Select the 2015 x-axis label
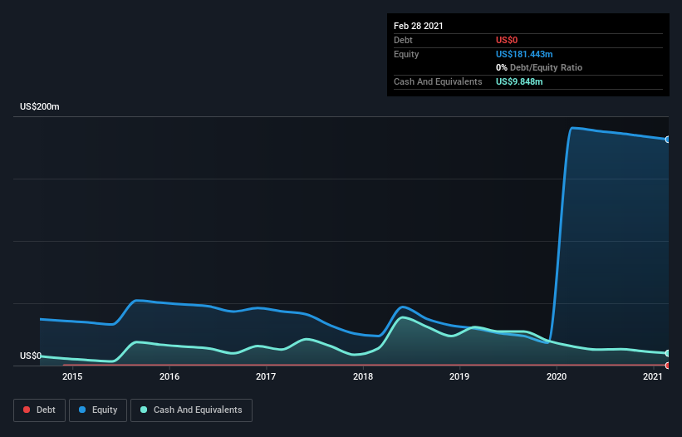Screen dimensions: 682x437 [72, 376]
